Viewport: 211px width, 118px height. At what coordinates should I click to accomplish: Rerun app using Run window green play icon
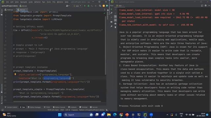111,10
